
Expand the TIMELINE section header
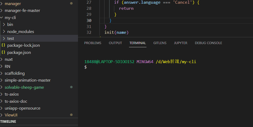(39, 121)
